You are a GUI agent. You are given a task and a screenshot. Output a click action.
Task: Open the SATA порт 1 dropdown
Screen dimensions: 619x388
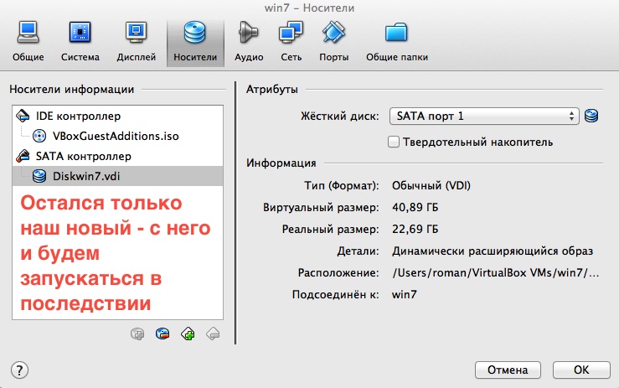point(484,116)
